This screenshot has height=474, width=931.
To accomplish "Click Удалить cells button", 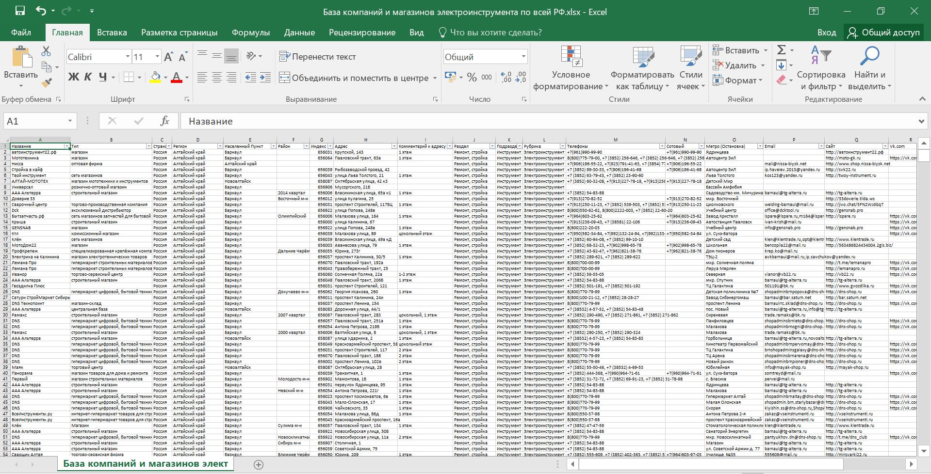I will 735,65.
